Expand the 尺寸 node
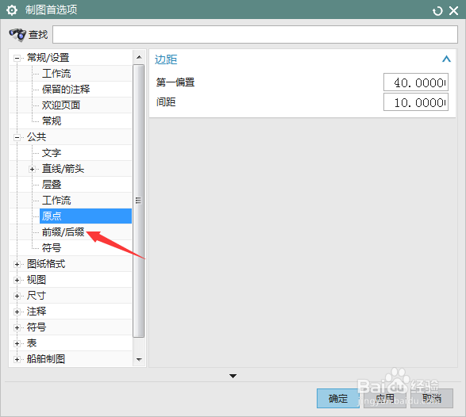This screenshot has width=466, height=417. coord(17,296)
